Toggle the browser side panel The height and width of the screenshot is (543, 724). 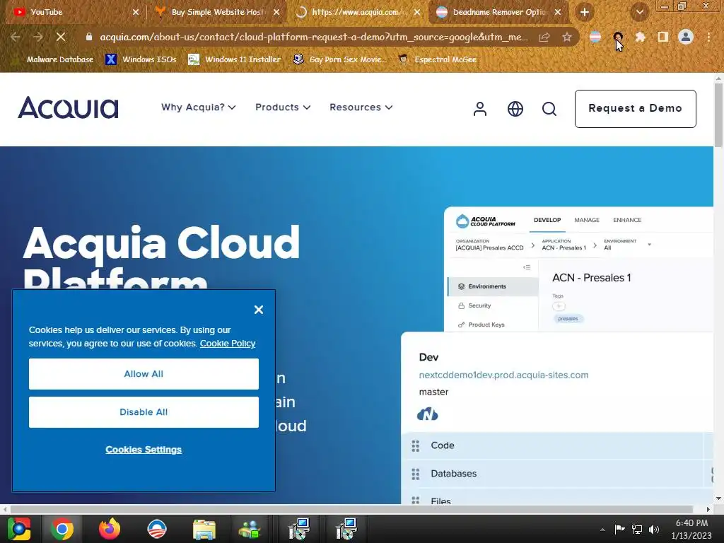(663, 37)
